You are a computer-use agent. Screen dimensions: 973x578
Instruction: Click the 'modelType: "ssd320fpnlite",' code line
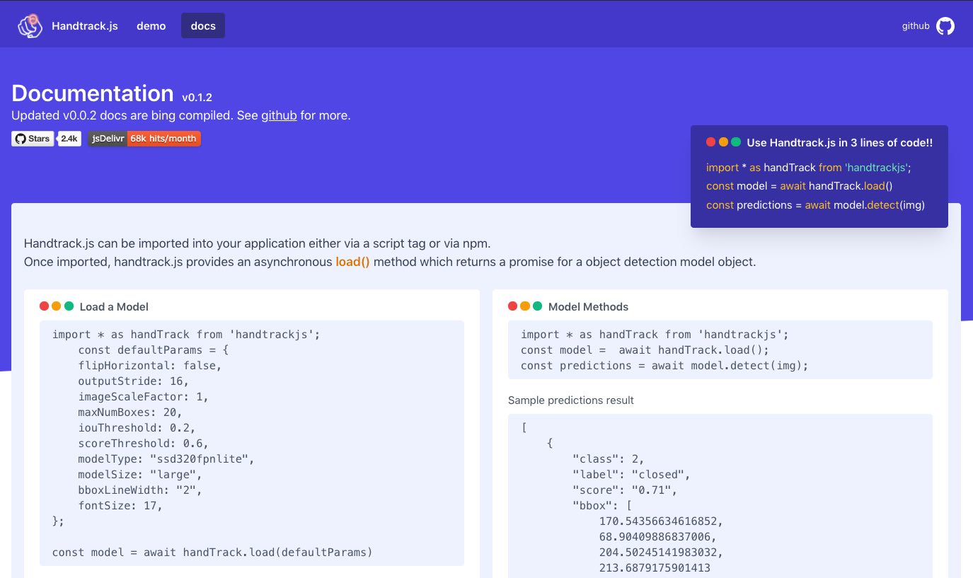pos(166,459)
